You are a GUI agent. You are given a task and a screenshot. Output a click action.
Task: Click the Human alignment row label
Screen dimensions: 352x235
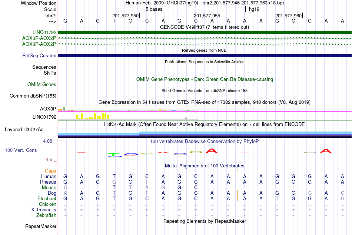[49, 176]
